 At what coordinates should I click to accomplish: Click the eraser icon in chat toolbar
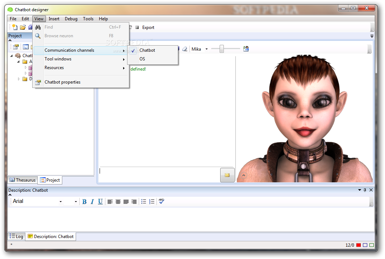point(185,49)
